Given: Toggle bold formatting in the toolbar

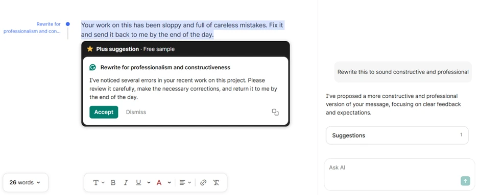Looking at the screenshot, I should click(x=113, y=182).
